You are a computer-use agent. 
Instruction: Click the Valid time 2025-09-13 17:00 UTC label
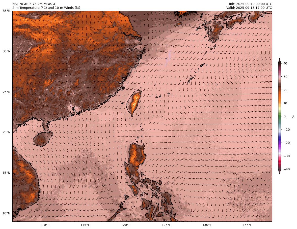click(249, 8)
